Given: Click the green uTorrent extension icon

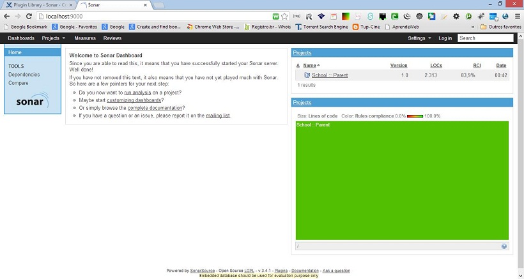Looking at the screenshot, I should click(468, 16).
